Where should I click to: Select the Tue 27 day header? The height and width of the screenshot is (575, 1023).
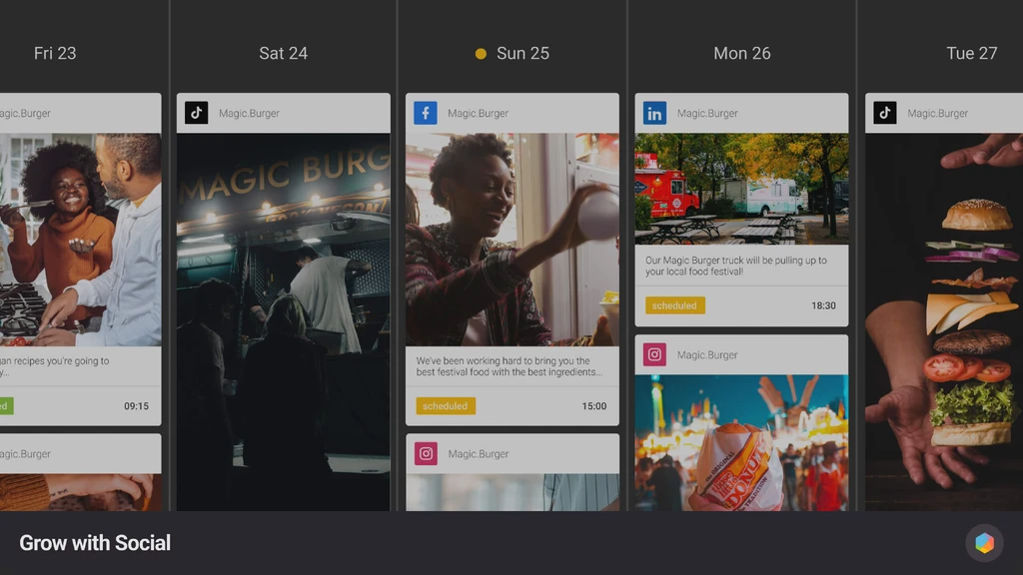(971, 53)
